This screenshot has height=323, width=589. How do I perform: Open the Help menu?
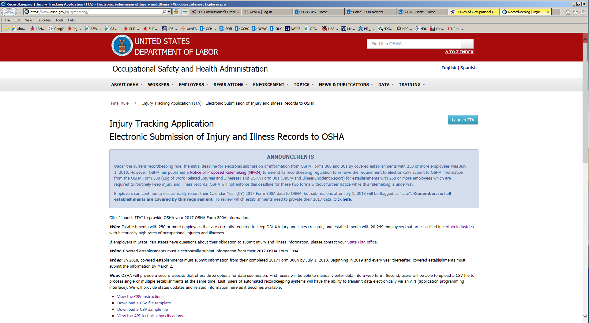(71, 20)
